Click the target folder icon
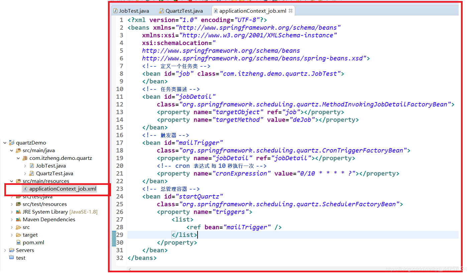Viewport: 470px width, 275px height. [18, 235]
